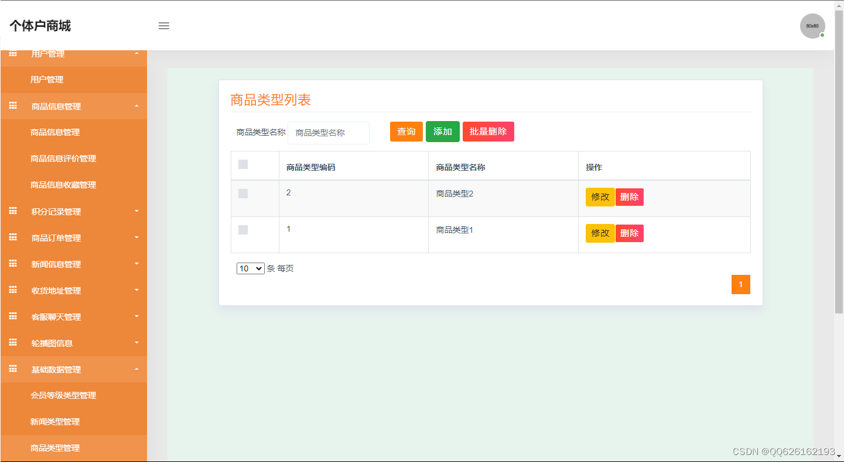Open 商品信息收藏管理 menu item
The width and height of the screenshot is (844, 462).
[x=74, y=185]
